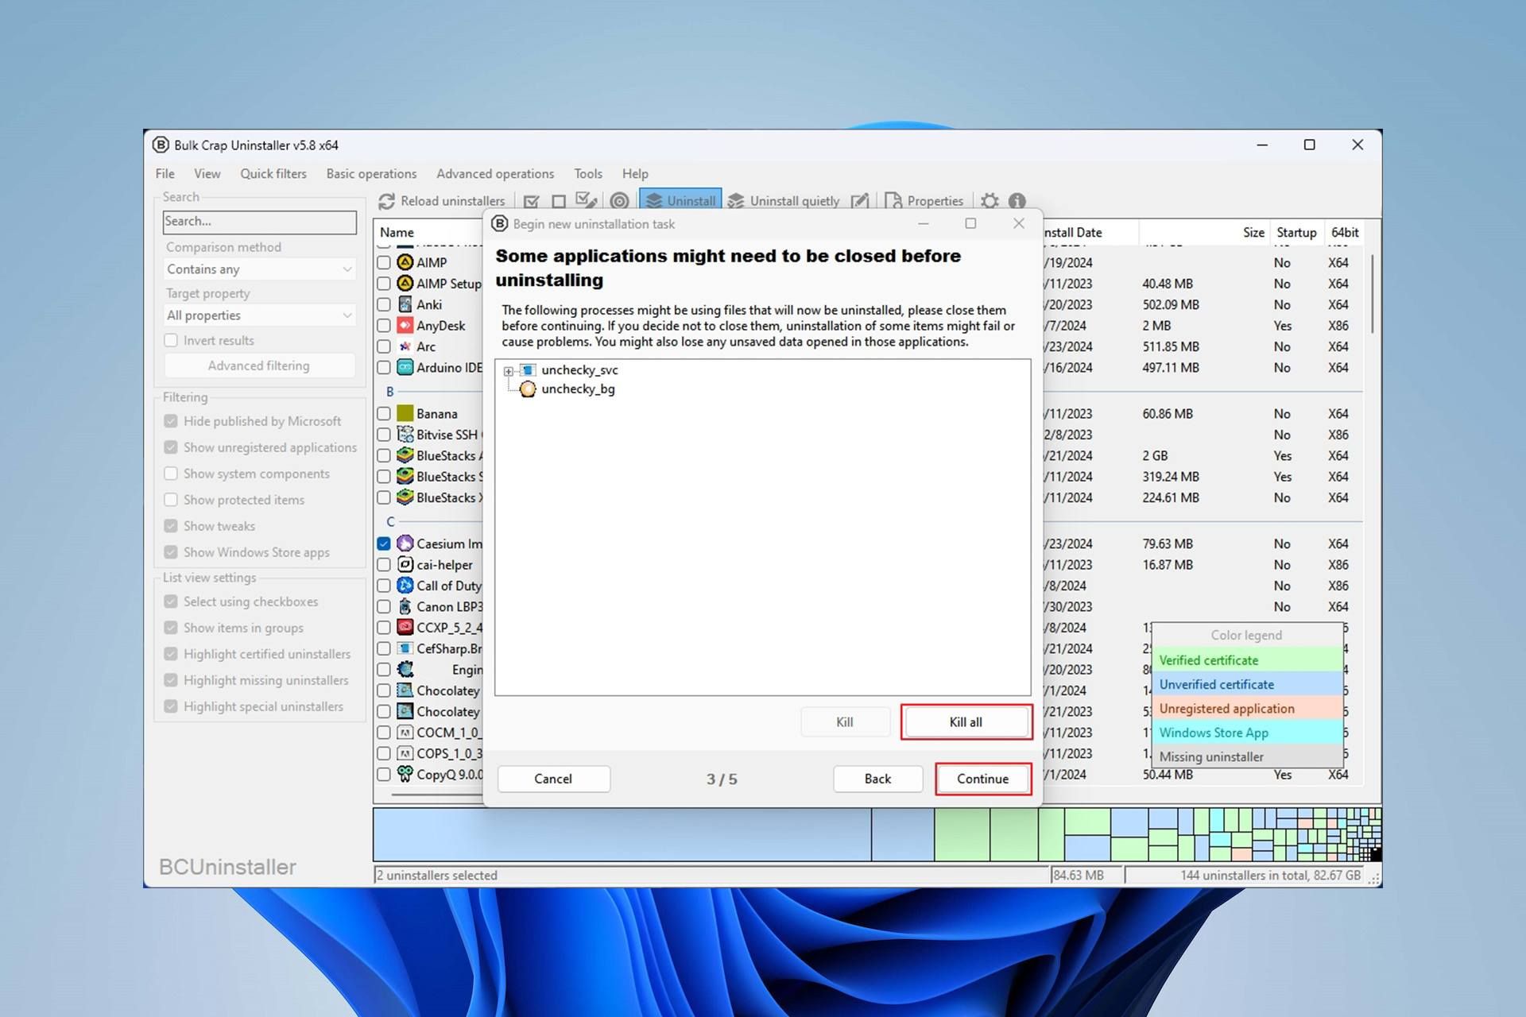Click the CopyQ application icon
1526x1017 pixels.
pos(405,774)
